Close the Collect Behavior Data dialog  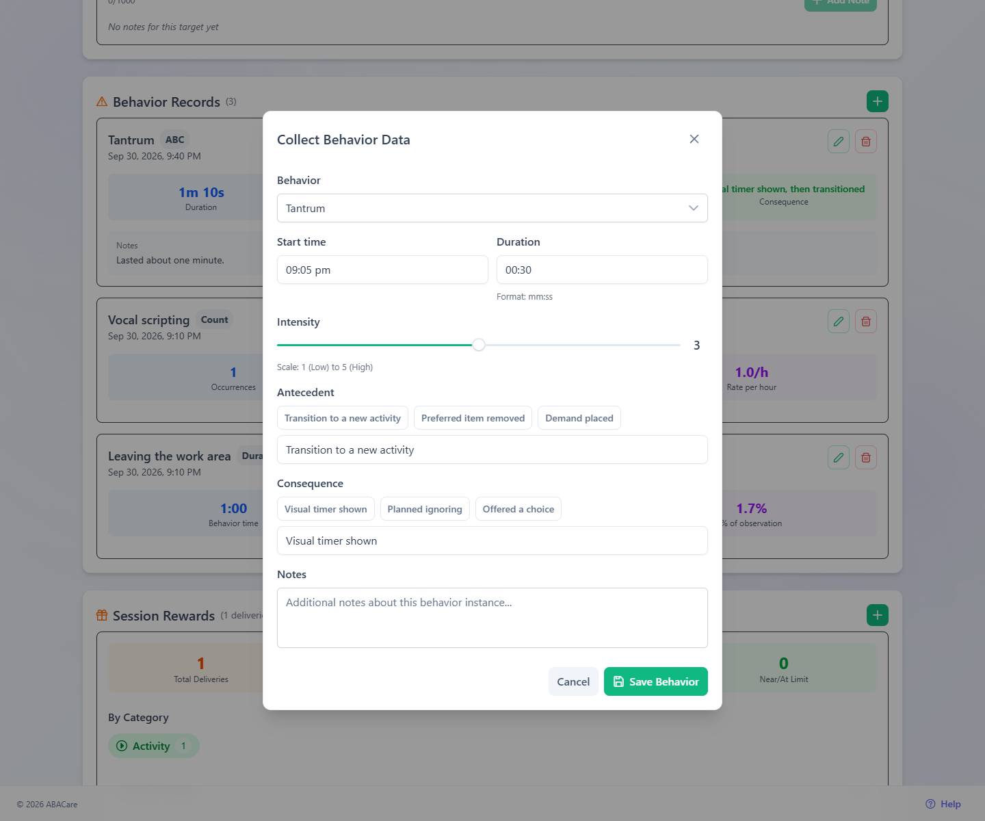[x=694, y=139]
